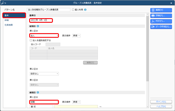
Task: Open 縦項目 第1区分 dropdown showing 法人
Action: point(44,35)
